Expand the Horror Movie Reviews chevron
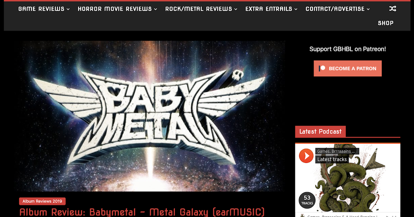This screenshot has width=414, height=217. (x=156, y=9)
